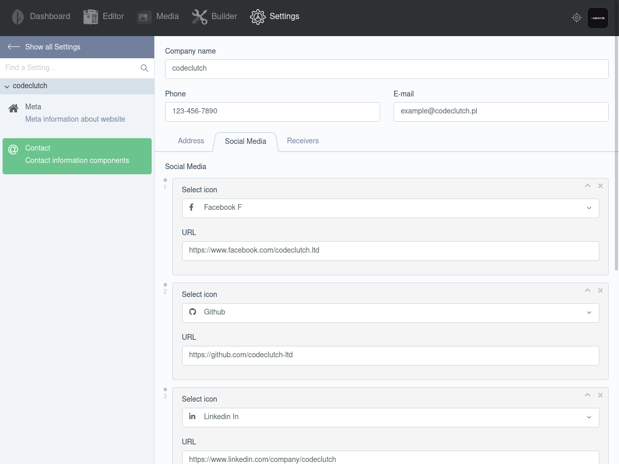Click the Linkedin URL field
The image size is (619, 464).
(x=390, y=458)
